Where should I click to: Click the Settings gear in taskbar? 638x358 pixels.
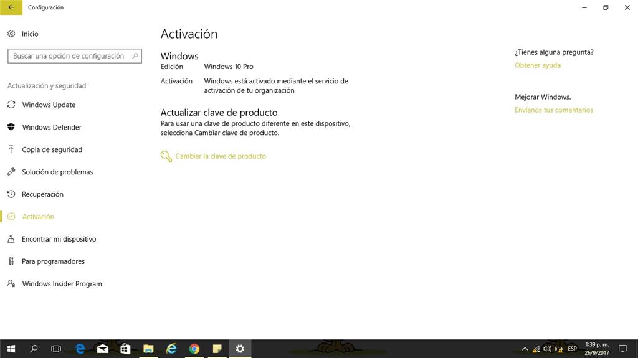(240, 349)
